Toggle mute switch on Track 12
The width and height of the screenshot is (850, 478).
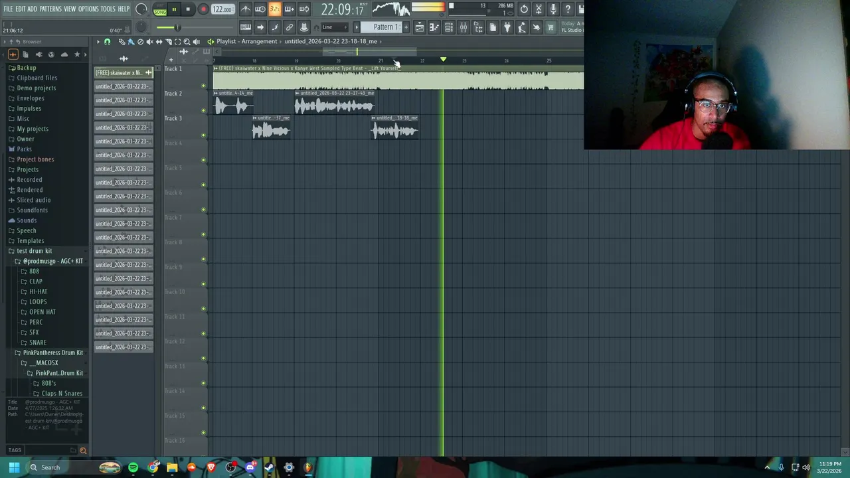coord(203,358)
